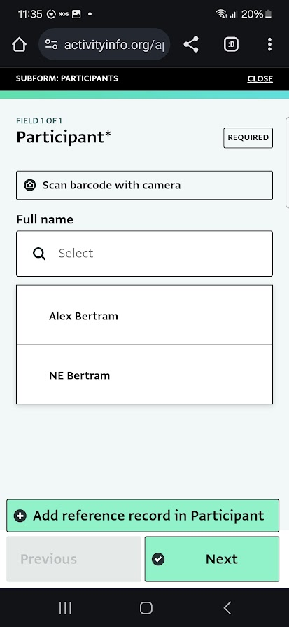Open the tab switcher icon
This screenshot has height=627, width=289.
click(x=231, y=44)
